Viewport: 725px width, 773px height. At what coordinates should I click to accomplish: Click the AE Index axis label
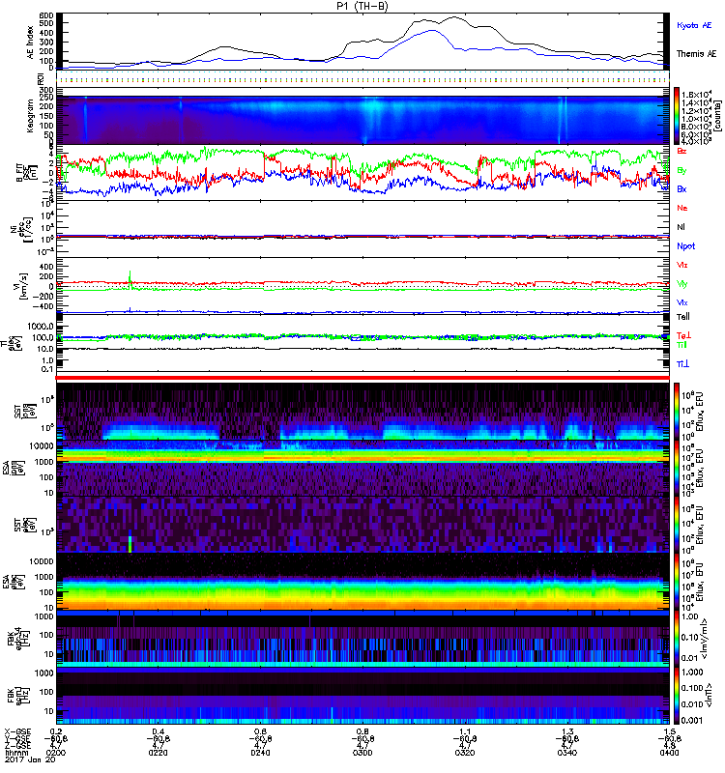pos(30,43)
